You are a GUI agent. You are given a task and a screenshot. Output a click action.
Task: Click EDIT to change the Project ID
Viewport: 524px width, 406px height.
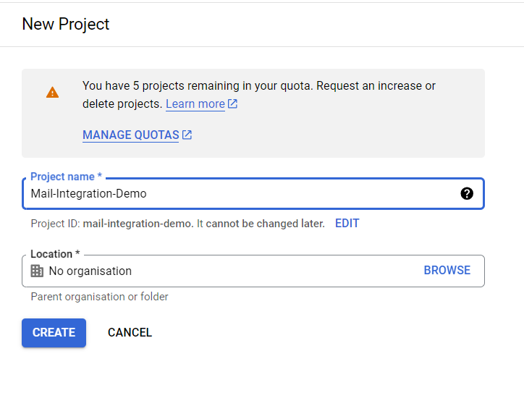pos(347,223)
